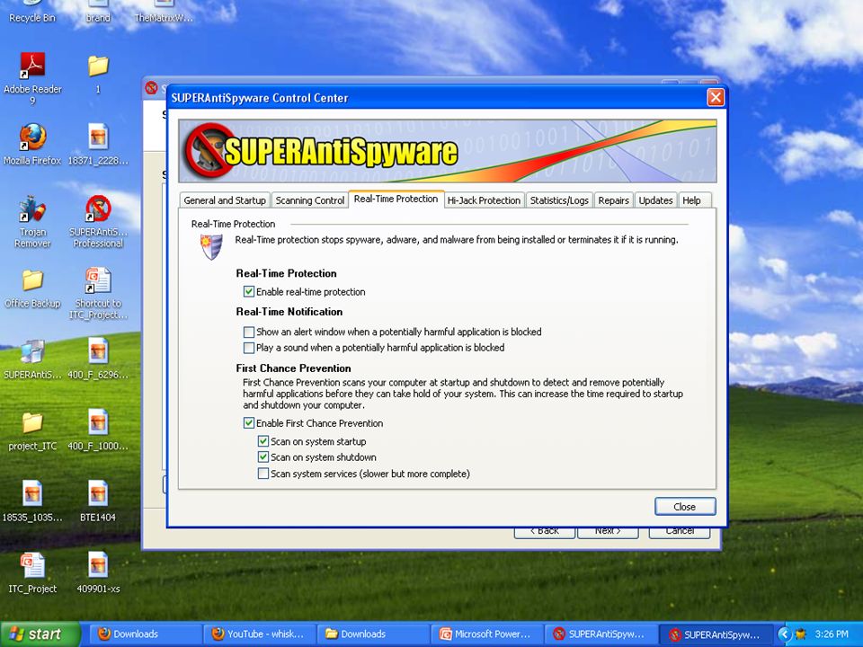Enable Show an alert window checkbox
Screen dimensions: 863x647
pyautogui.click(x=249, y=332)
